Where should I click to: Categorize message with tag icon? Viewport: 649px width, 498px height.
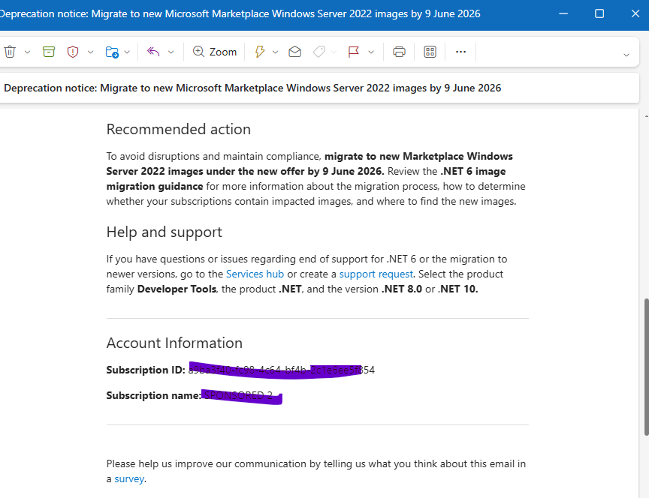tap(318, 52)
